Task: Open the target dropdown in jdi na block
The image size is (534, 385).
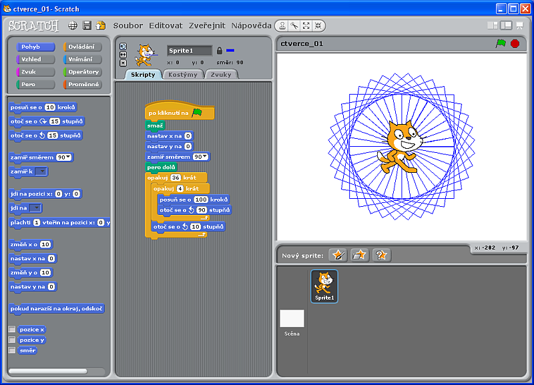Action: coord(35,208)
